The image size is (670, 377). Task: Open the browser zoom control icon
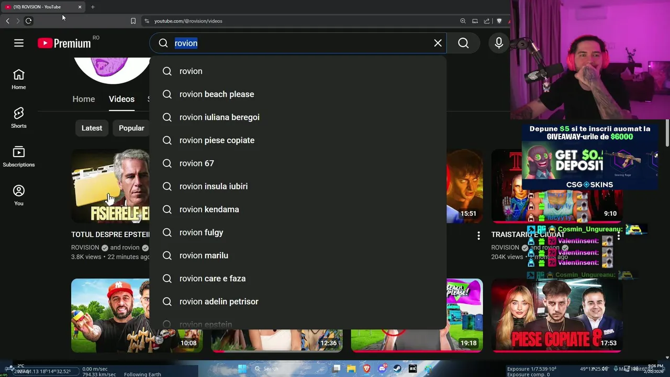[x=463, y=21]
